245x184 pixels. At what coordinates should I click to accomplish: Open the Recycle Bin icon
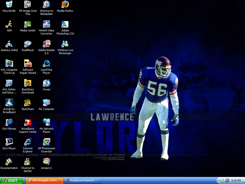click(x=9, y=5)
